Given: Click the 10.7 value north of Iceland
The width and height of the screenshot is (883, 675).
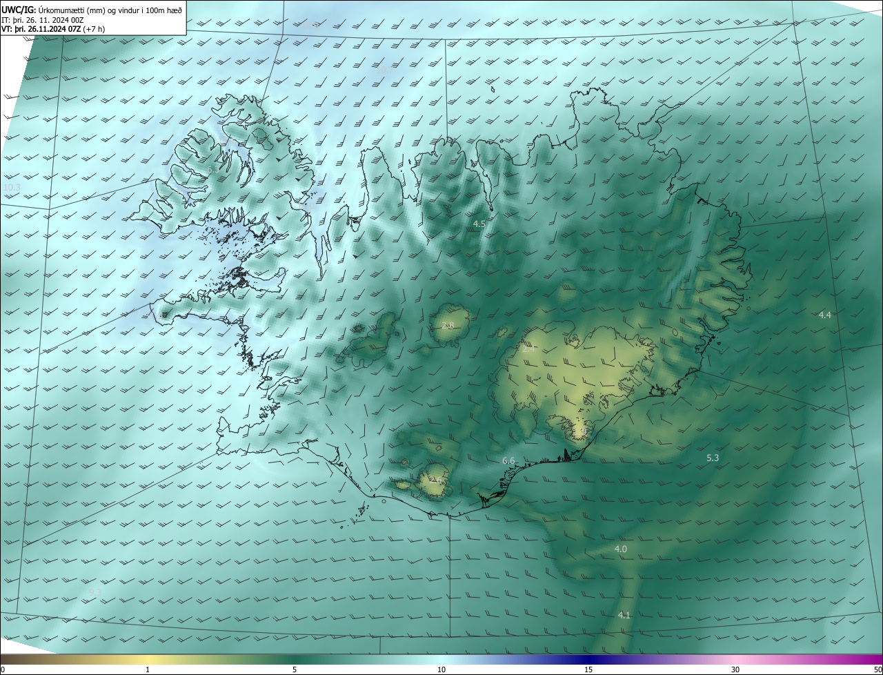Looking at the screenshot, I should (x=384, y=70).
